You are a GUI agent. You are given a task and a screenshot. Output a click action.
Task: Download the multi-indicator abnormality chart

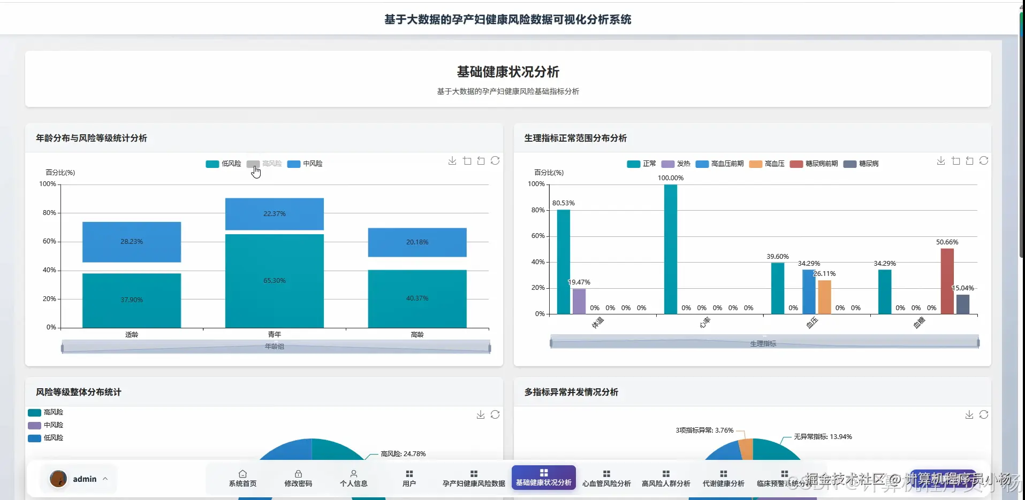coord(969,415)
